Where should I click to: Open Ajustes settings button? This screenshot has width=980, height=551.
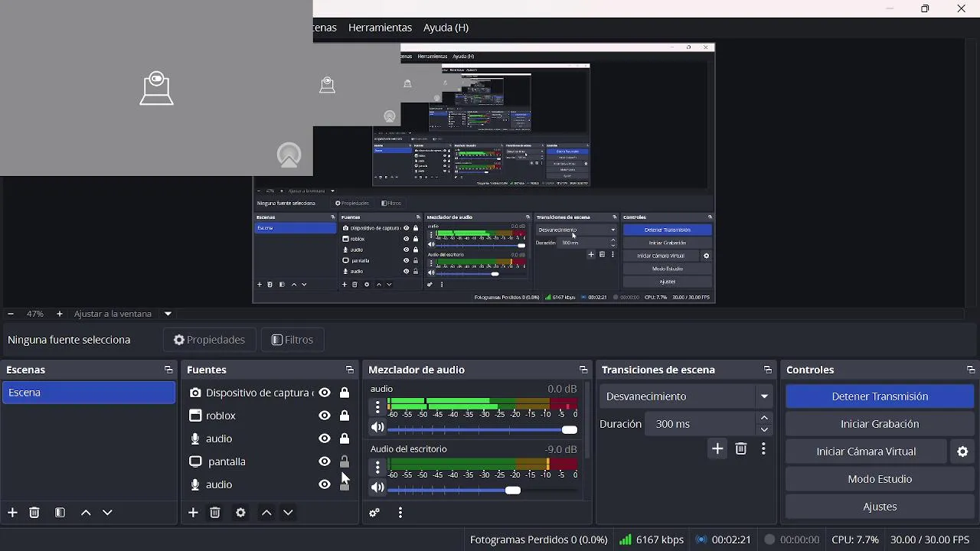tap(880, 507)
